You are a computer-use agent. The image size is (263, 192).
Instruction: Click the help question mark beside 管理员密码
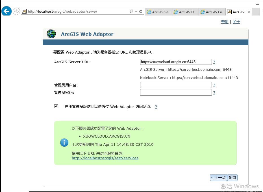(214, 93)
